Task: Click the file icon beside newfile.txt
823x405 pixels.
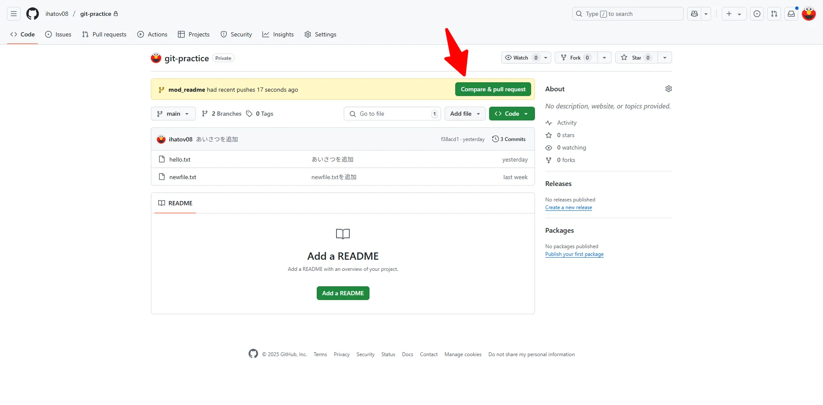Action: point(162,177)
